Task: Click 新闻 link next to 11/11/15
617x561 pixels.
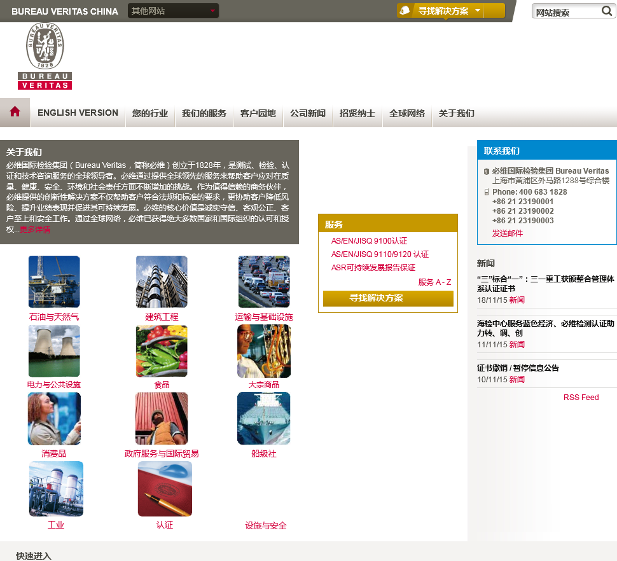Action: point(516,344)
